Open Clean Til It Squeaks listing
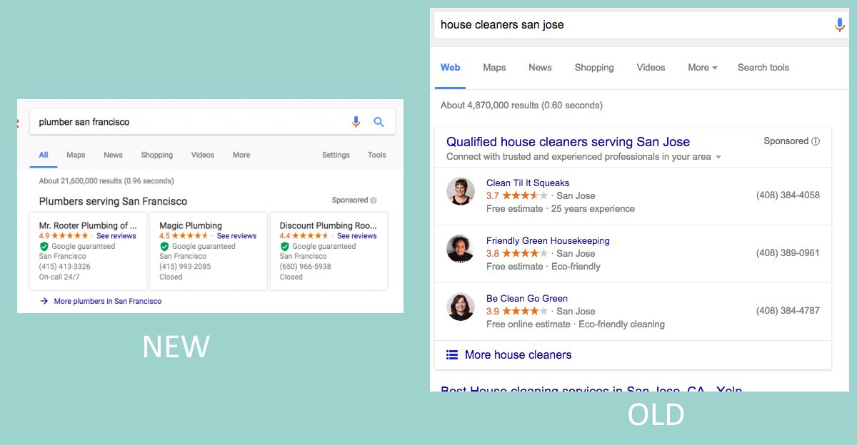The image size is (857, 445). point(528,183)
